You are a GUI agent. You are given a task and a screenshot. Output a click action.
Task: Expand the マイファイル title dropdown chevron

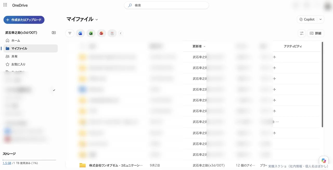point(97,20)
